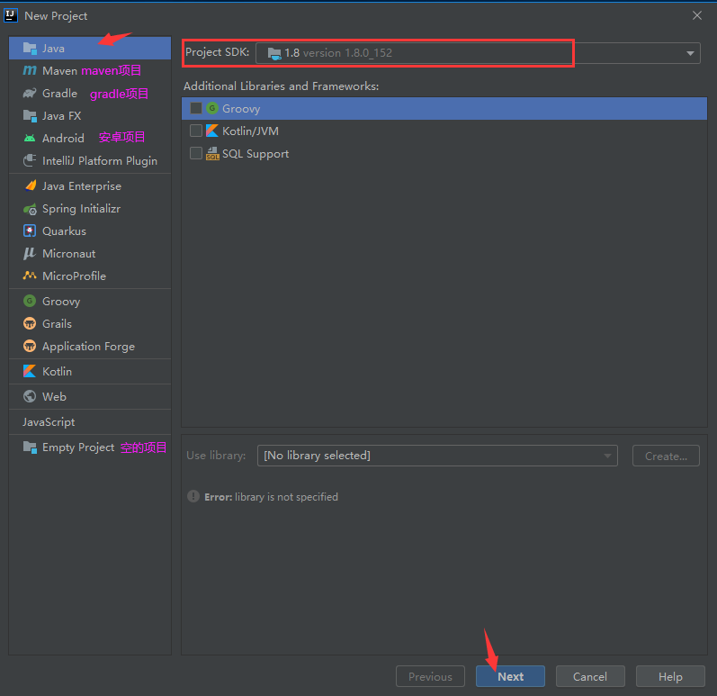Close the New Project dialog
The height and width of the screenshot is (696, 717).
[x=697, y=15]
